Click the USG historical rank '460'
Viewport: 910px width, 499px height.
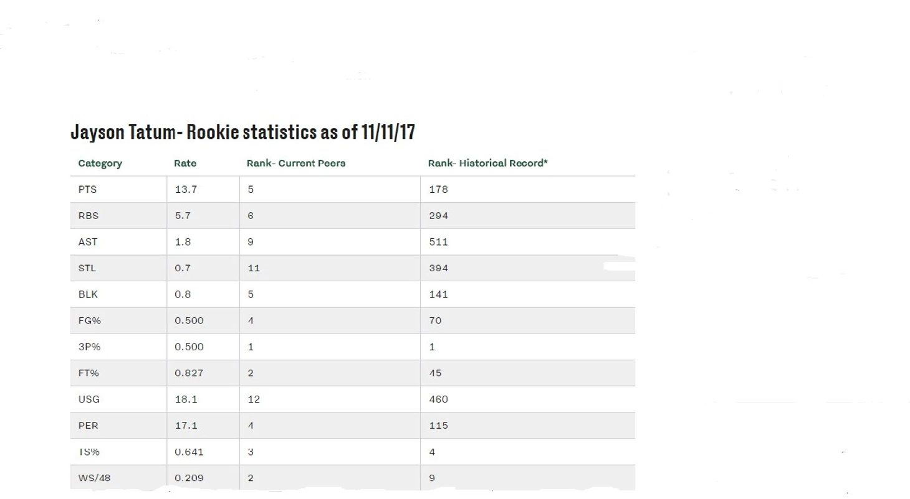pos(438,399)
